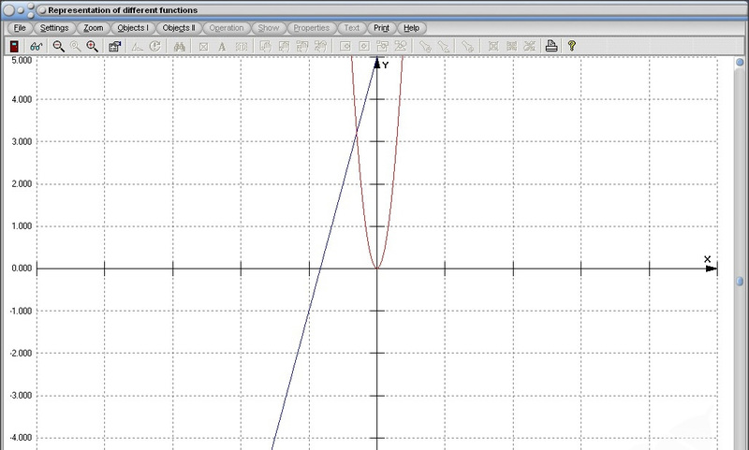This screenshot has height=450, width=749.
Task: Open the Settings menu
Action: [x=54, y=28]
